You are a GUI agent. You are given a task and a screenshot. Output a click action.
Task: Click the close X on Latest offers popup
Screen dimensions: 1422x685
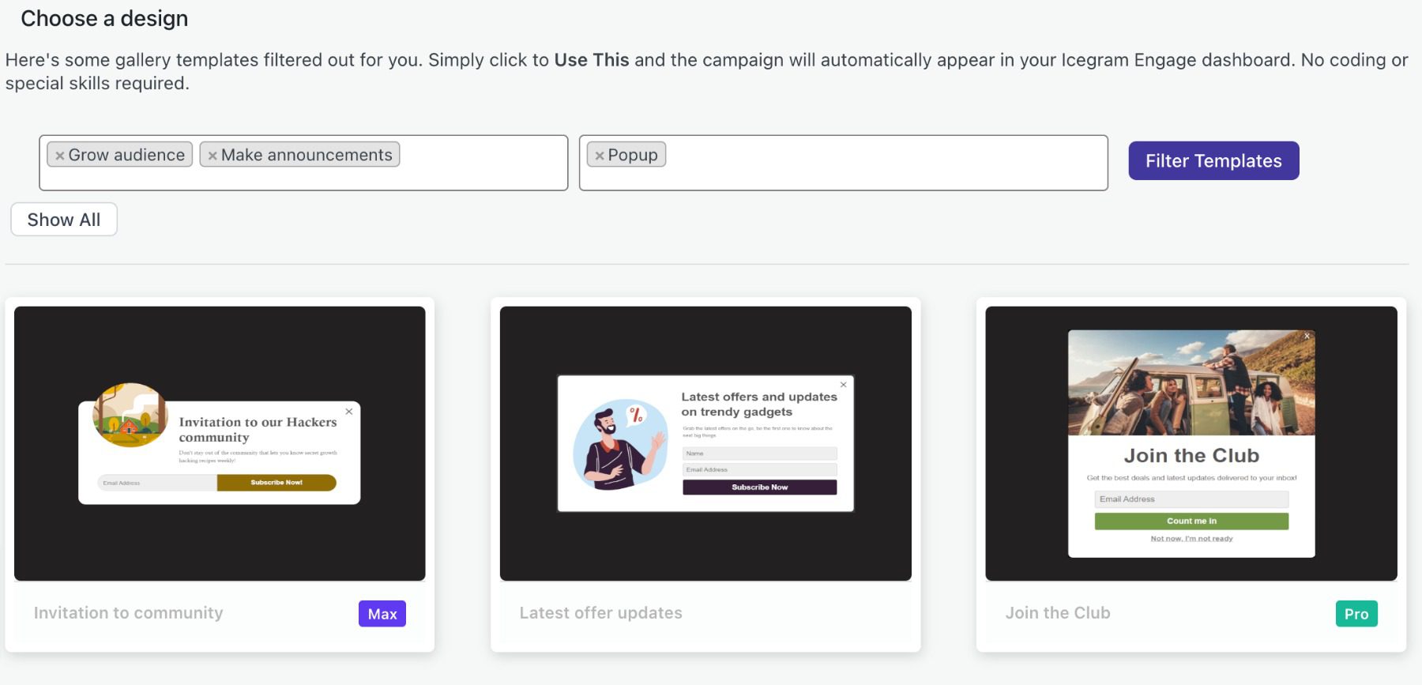click(843, 384)
